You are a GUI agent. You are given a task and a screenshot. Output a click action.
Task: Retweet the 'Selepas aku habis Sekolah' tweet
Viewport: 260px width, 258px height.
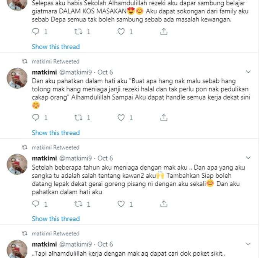[x=79, y=32]
